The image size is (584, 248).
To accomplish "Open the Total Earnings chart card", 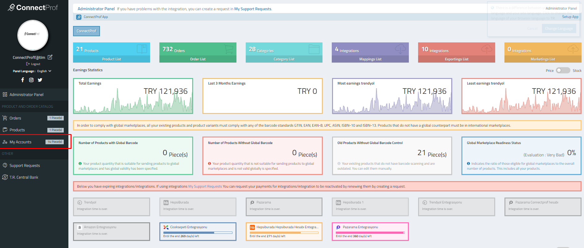I will click(x=133, y=96).
